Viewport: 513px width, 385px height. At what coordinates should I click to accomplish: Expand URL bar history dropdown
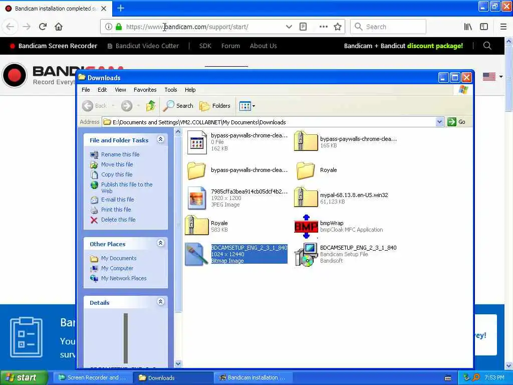point(289,27)
